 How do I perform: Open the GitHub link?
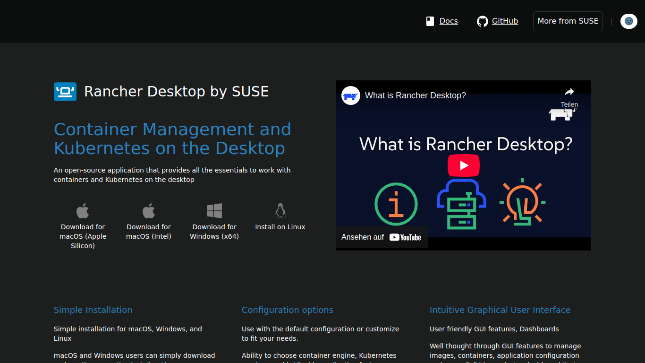tap(505, 21)
